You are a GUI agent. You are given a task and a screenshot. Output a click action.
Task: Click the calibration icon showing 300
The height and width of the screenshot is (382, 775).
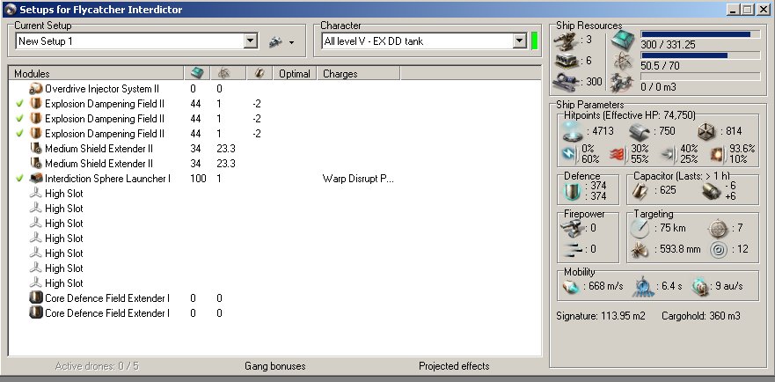click(566, 82)
